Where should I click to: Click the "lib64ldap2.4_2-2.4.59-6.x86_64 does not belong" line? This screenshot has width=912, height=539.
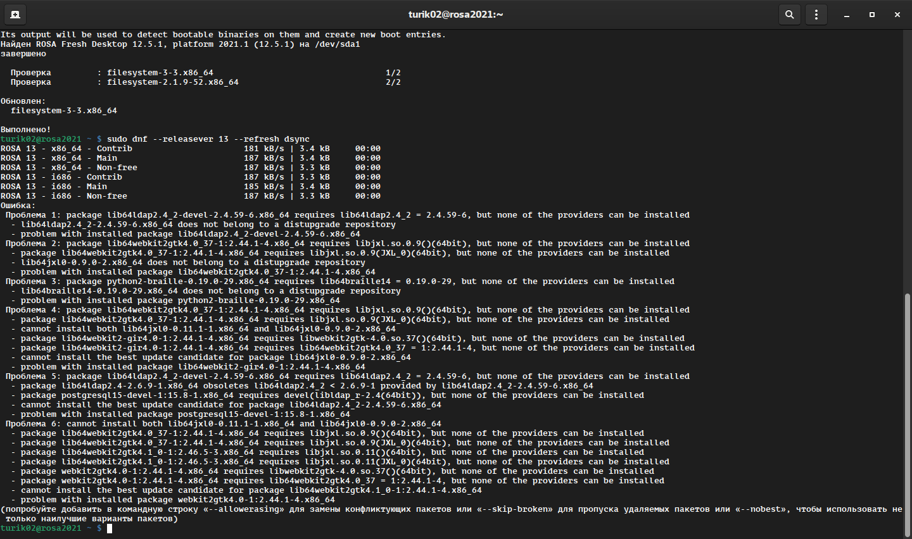point(203,225)
